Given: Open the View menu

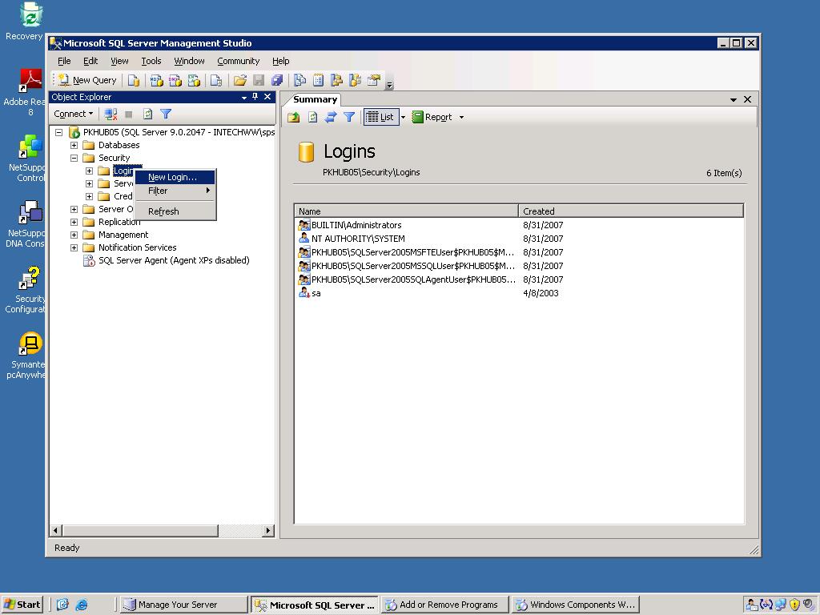Looking at the screenshot, I should (119, 61).
